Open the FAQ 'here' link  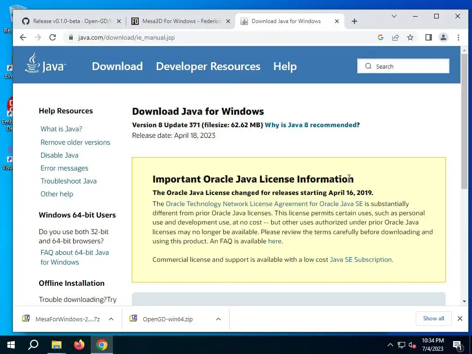pyautogui.click(x=275, y=241)
